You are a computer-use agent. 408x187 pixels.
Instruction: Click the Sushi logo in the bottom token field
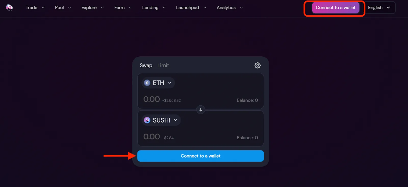(147, 120)
